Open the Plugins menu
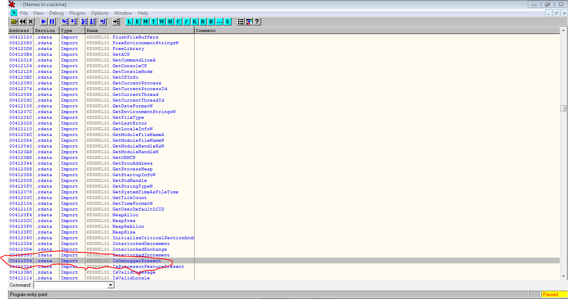 pos(77,13)
